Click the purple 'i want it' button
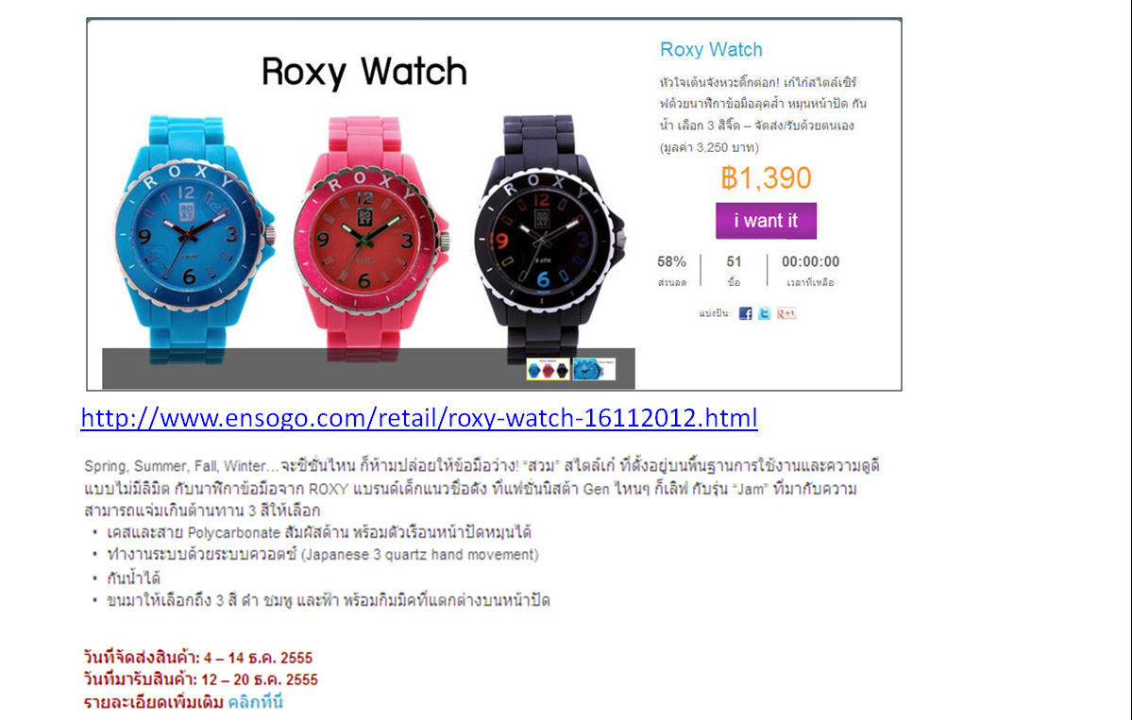This screenshot has height=720, width=1132. (x=766, y=221)
